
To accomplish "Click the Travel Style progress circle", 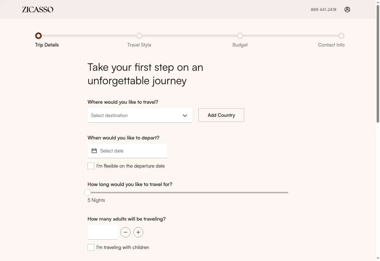I will (139, 36).
